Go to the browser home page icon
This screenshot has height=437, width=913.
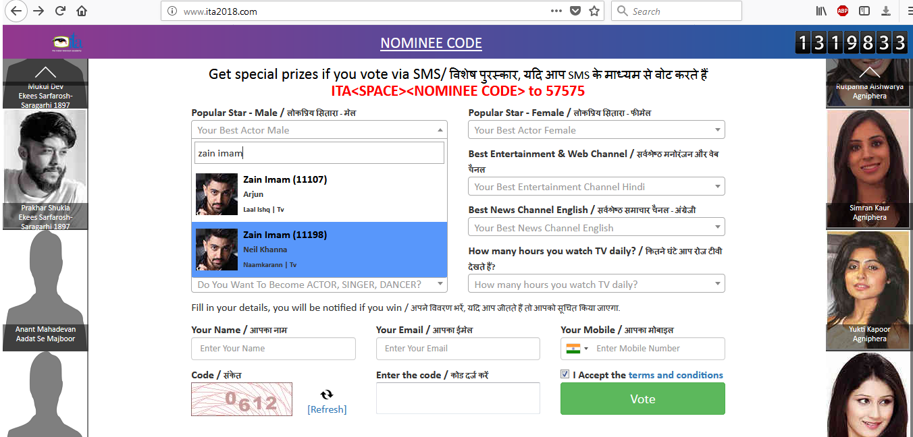(82, 11)
